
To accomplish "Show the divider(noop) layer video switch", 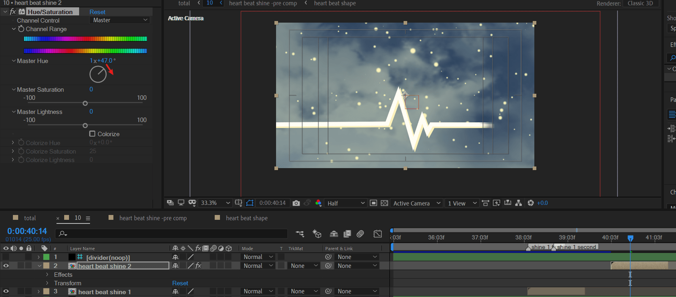I will click(6, 257).
